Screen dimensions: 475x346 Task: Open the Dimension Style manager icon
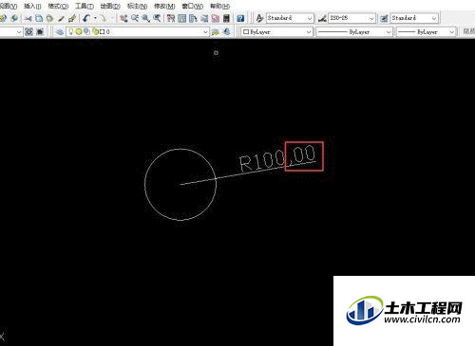pyautogui.click(x=322, y=18)
